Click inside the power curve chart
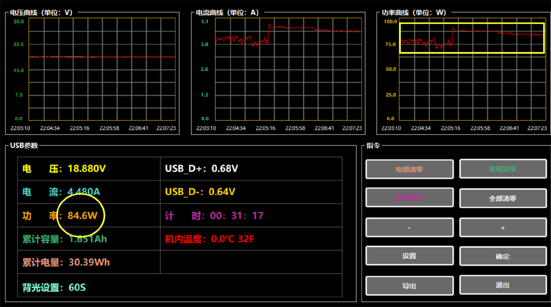This screenshot has width=551, height=307. click(473, 69)
